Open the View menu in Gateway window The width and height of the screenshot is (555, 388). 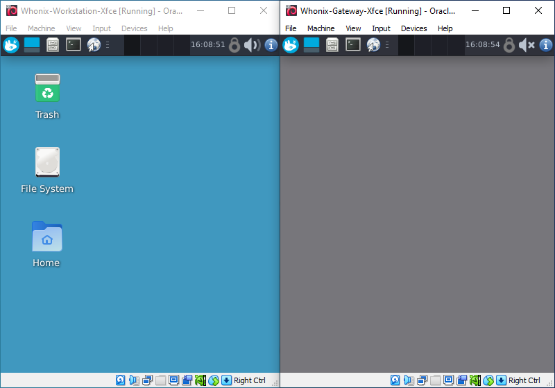coord(353,28)
